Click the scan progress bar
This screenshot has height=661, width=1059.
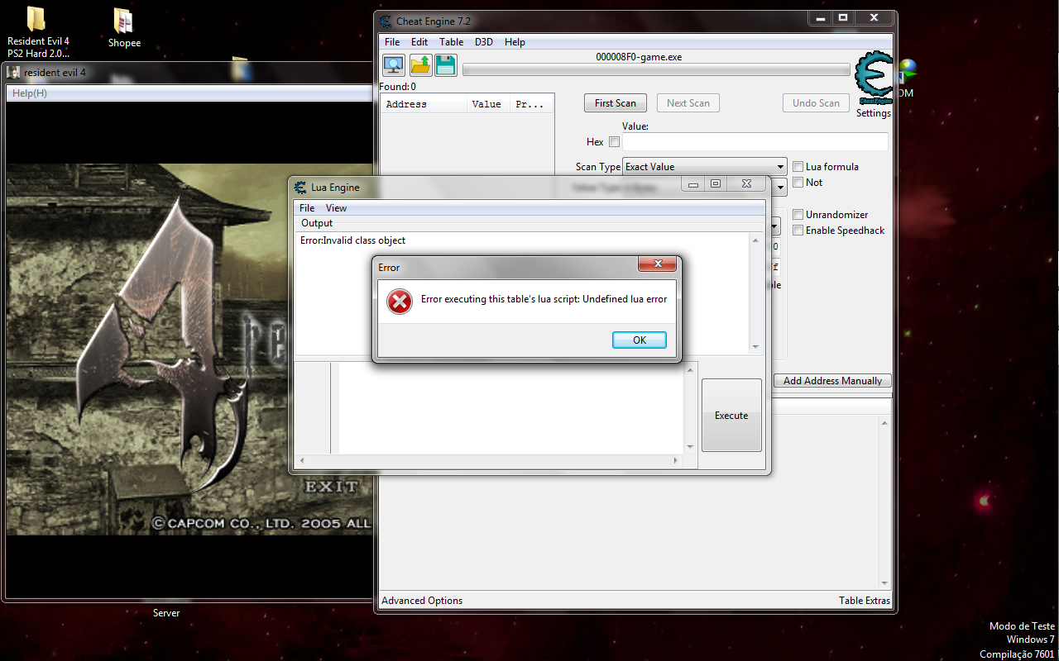click(656, 70)
